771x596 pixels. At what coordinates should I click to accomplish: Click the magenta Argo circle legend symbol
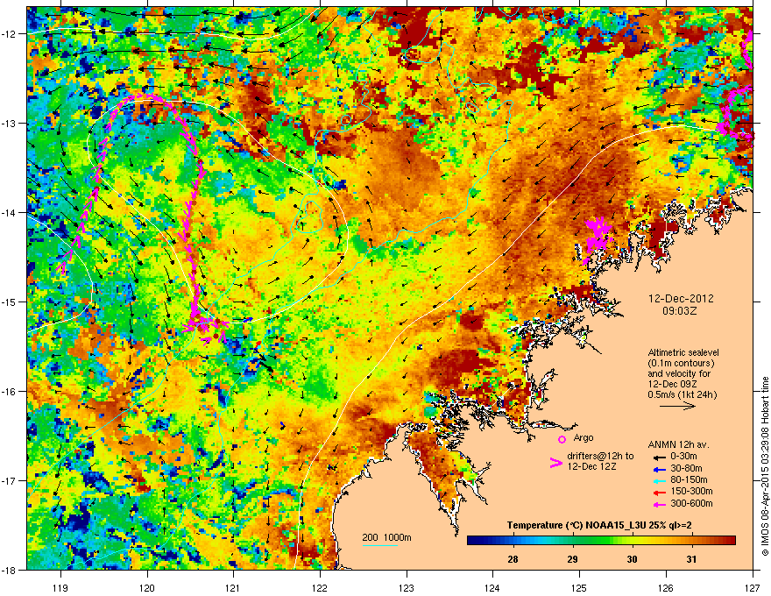click(562, 439)
